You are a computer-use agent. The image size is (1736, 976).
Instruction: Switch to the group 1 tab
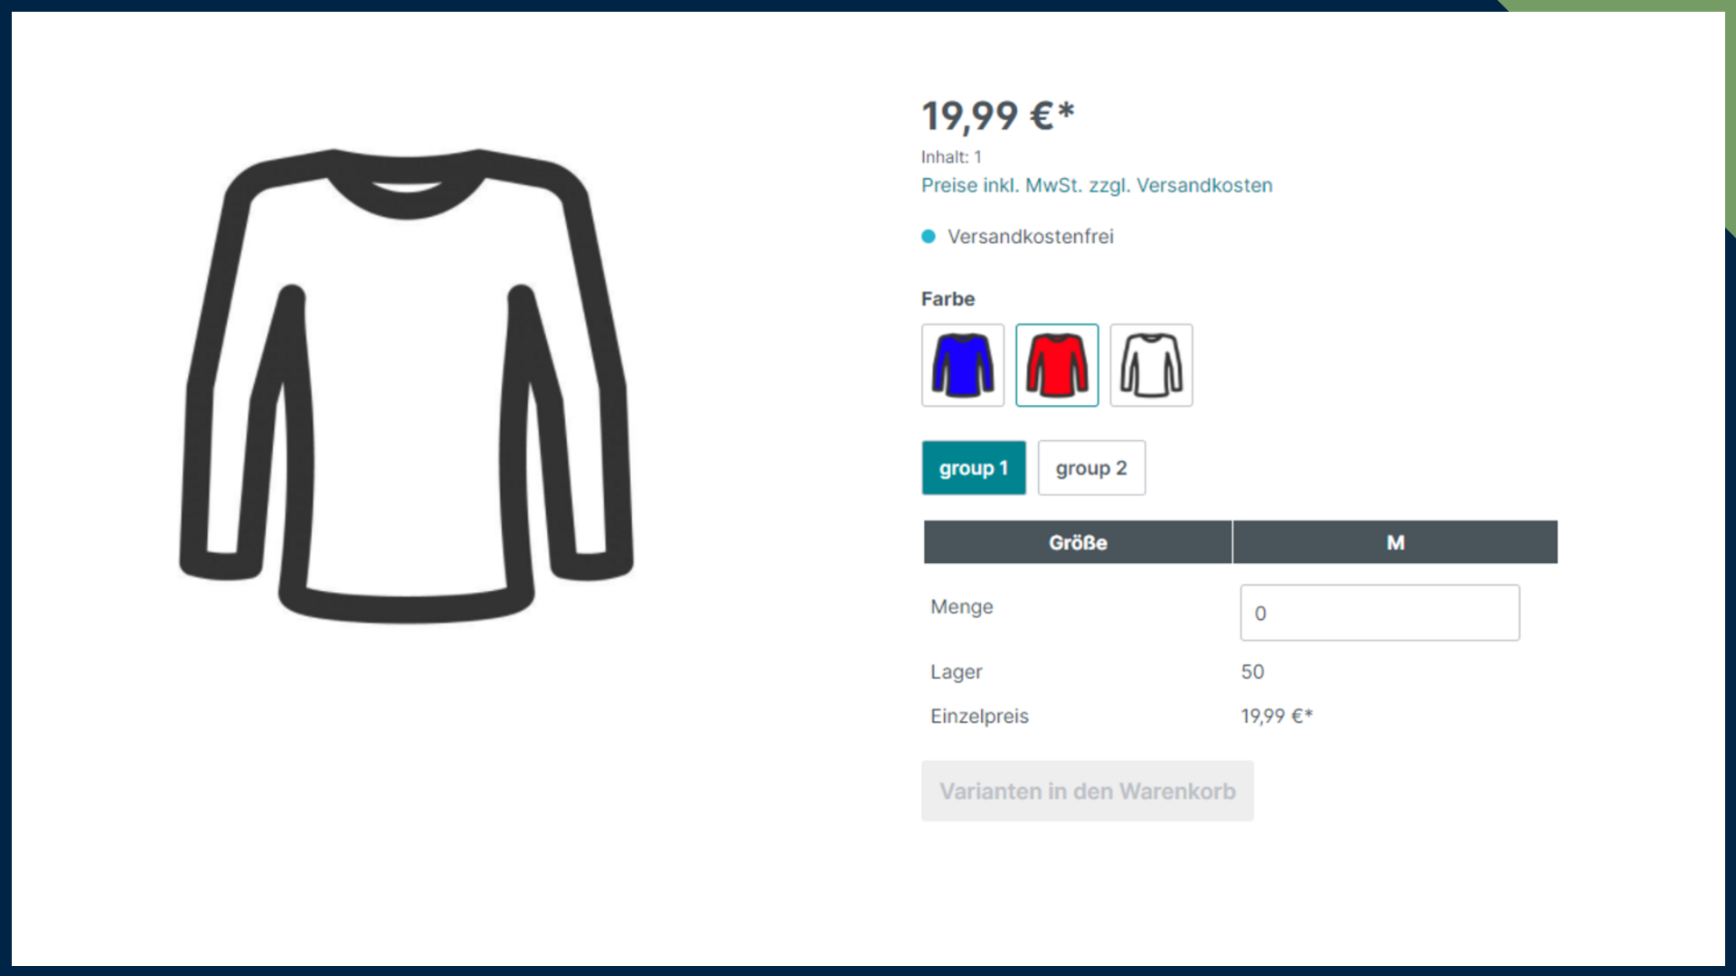pos(974,468)
